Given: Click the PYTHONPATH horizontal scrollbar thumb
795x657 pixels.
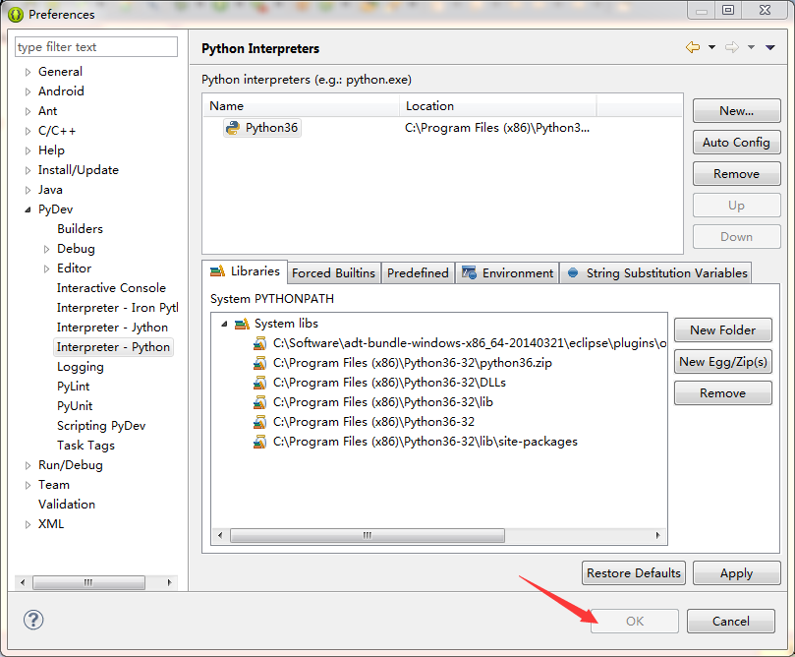Looking at the screenshot, I should coord(368,536).
